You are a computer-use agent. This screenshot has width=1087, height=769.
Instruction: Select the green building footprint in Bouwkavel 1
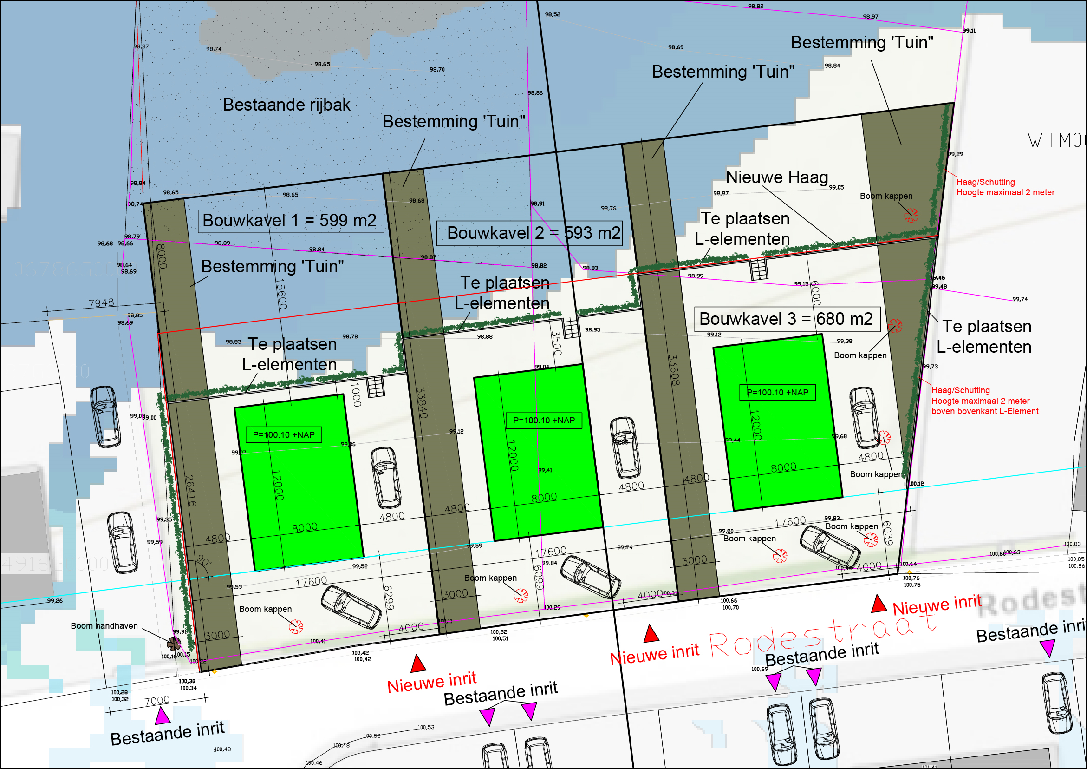(x=299, y=482)
